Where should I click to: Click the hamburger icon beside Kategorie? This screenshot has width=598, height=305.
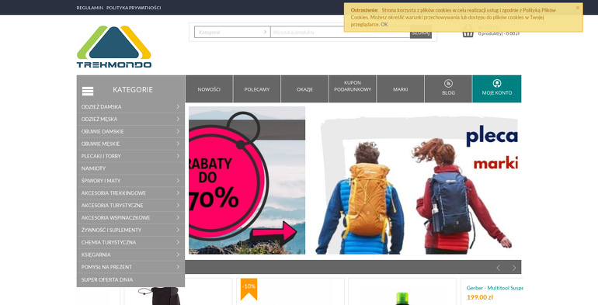click(x=88, y=91)
